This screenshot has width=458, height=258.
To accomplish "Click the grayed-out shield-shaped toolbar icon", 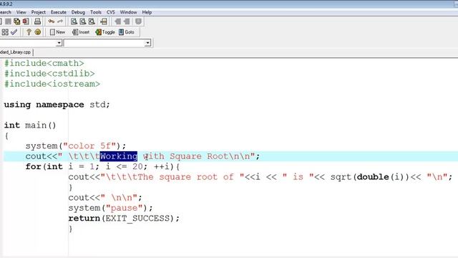I will tap(138, 21).
